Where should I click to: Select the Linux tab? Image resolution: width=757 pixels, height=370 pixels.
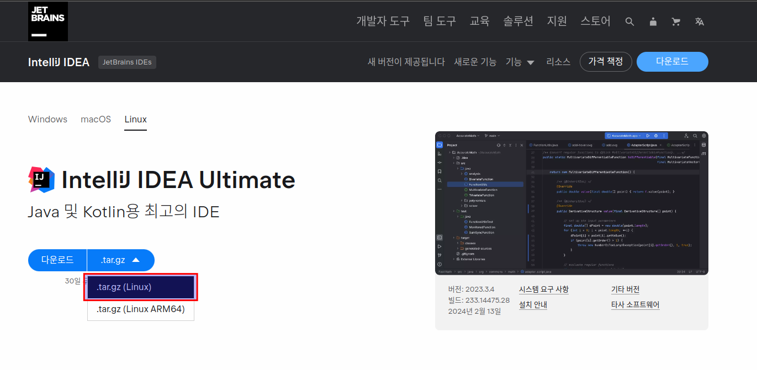(136, 119)
